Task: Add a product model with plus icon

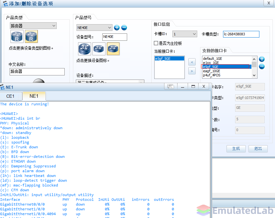Action: tap(117, 27)
